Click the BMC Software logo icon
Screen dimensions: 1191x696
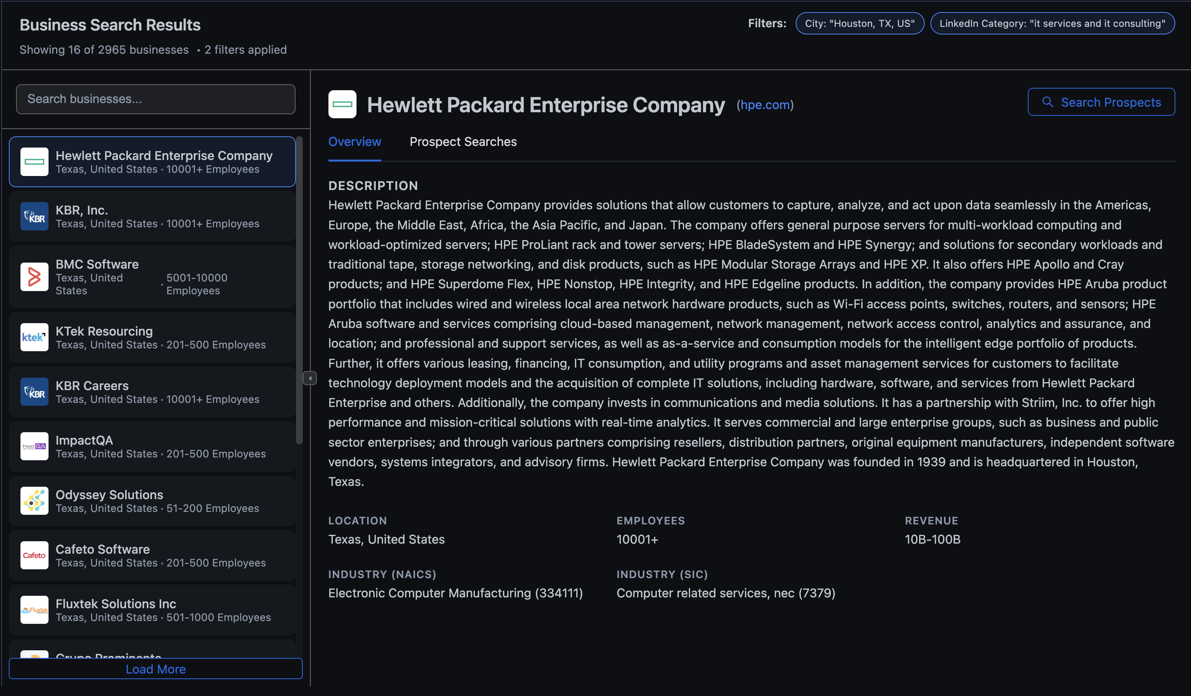(x=34, y=277)
